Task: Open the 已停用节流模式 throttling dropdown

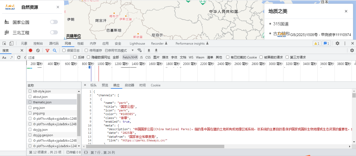Action: [119, 50]
